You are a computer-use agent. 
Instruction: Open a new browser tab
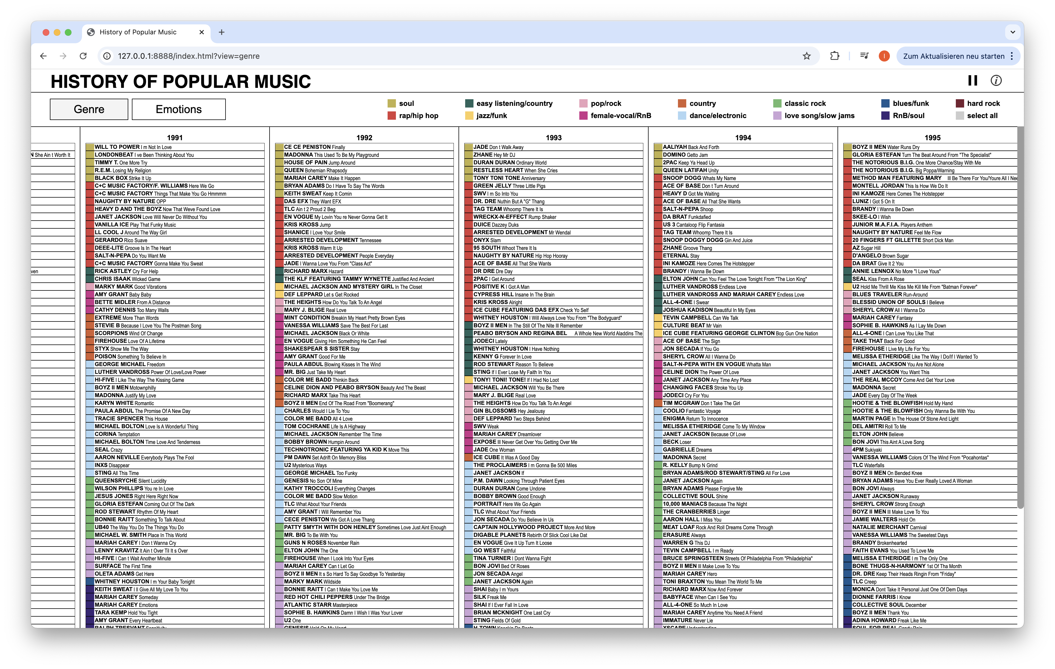point(221,32)
